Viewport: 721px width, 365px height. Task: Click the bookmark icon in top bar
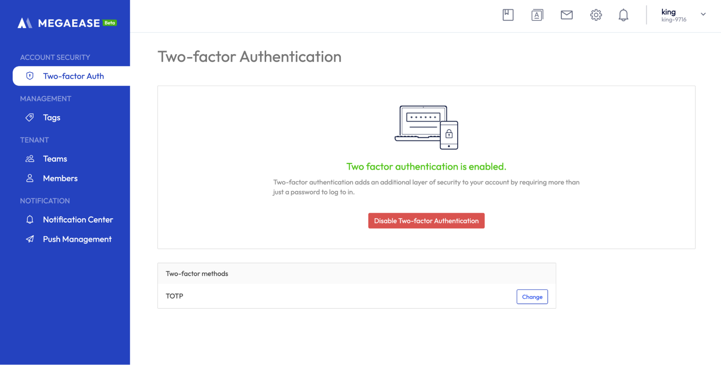pyautogui.click(x=508, y=15)
